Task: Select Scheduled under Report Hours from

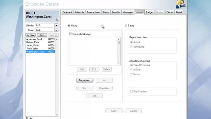Action: point(131,47)
